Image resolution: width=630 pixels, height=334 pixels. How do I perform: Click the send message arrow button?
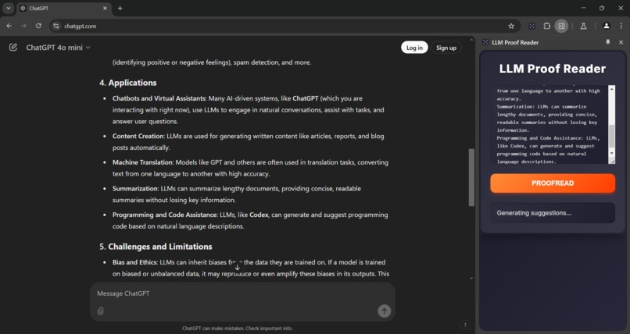(x=384, y=311)
